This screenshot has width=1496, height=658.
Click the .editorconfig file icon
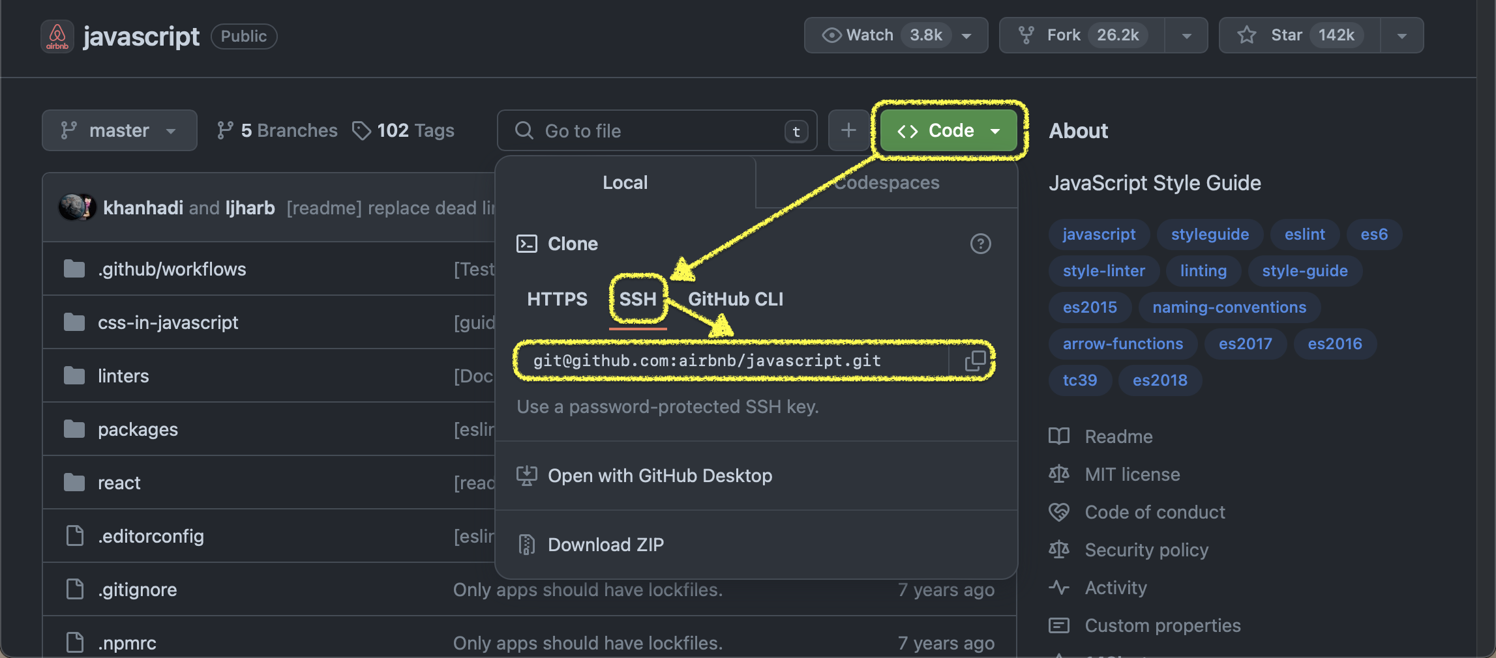tap(75, 536)
